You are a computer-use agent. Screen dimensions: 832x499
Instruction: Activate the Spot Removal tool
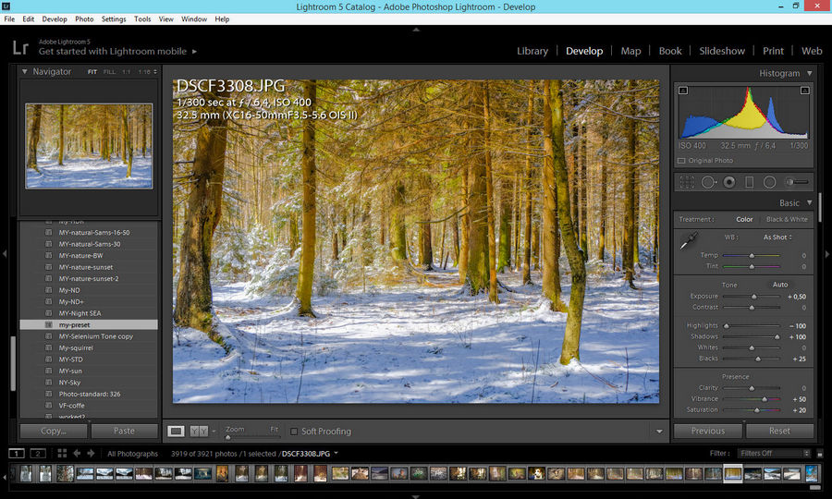point(709,183)
